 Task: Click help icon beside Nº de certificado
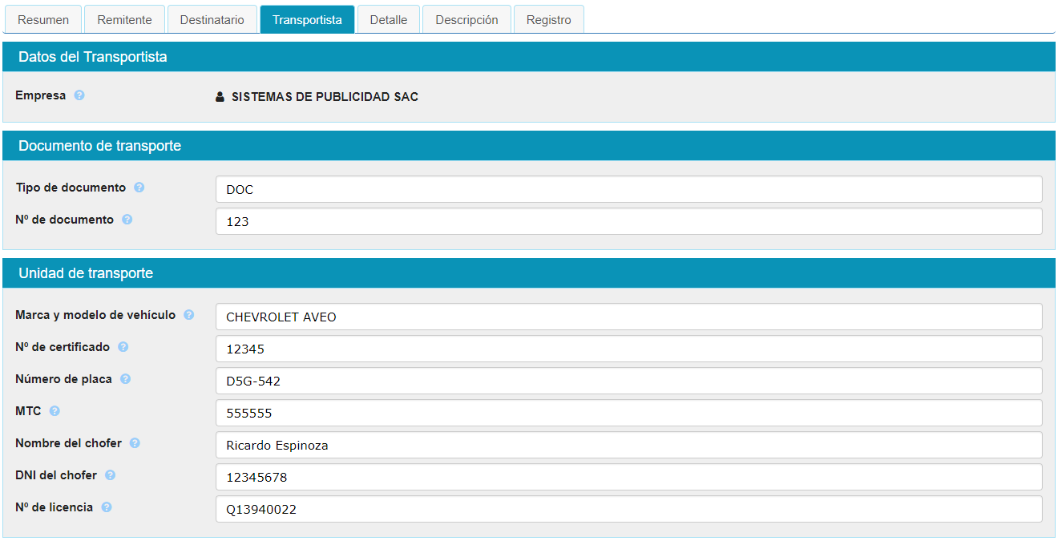(123, 347)
